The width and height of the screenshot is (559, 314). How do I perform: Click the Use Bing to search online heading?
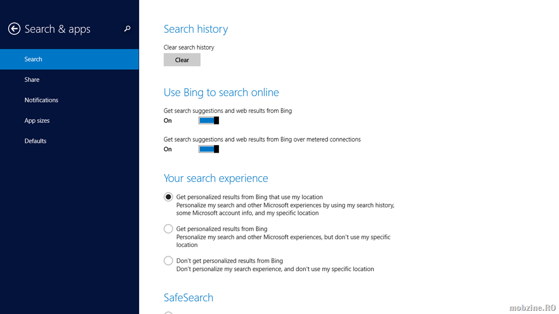coord(221,92)
